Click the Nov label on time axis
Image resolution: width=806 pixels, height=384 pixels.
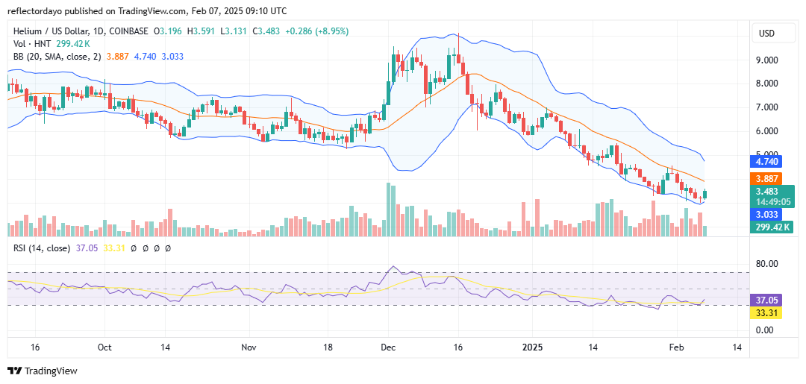point(249,347)
